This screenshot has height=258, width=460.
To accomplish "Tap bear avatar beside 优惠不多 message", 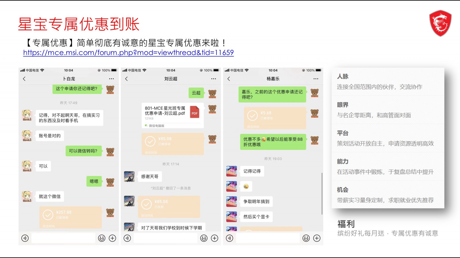I will pos(315,140).
